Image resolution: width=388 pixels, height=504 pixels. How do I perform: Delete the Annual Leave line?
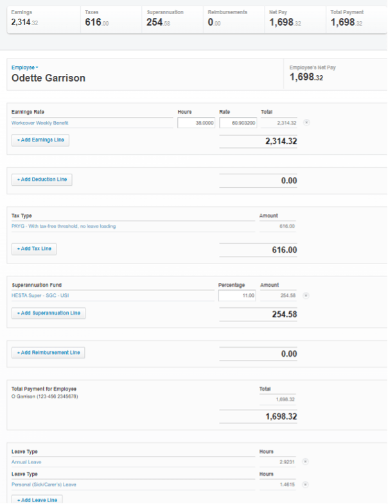pyautogui.click(x=306, y=462)
